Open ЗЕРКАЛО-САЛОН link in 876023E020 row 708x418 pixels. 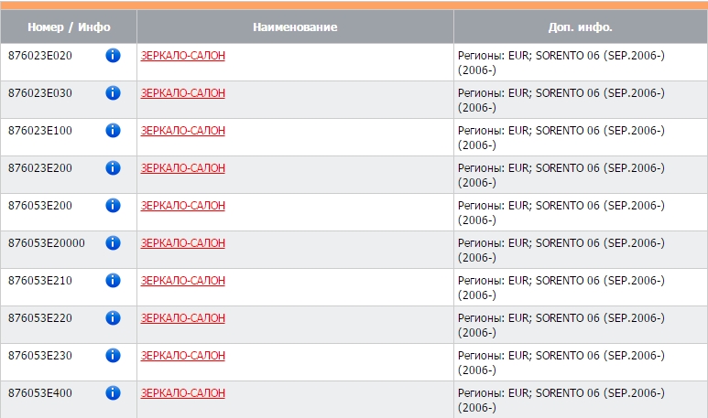[183, 56]
